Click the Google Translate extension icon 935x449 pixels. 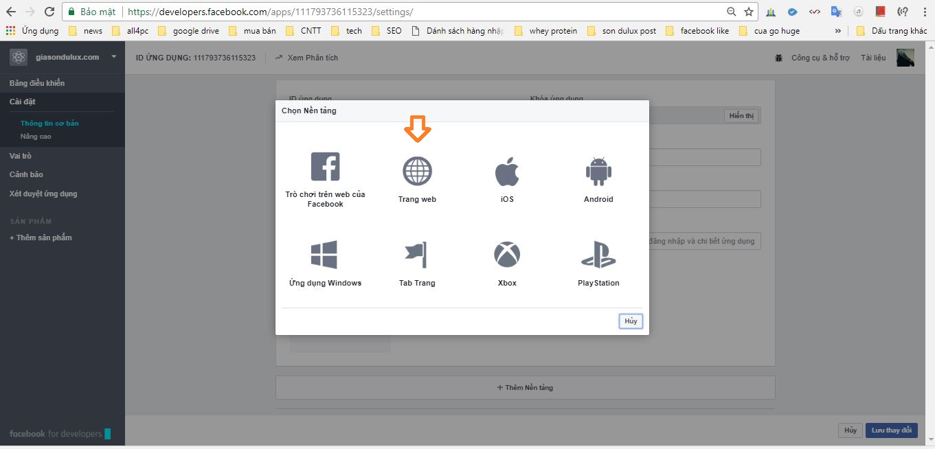[836, 12]
